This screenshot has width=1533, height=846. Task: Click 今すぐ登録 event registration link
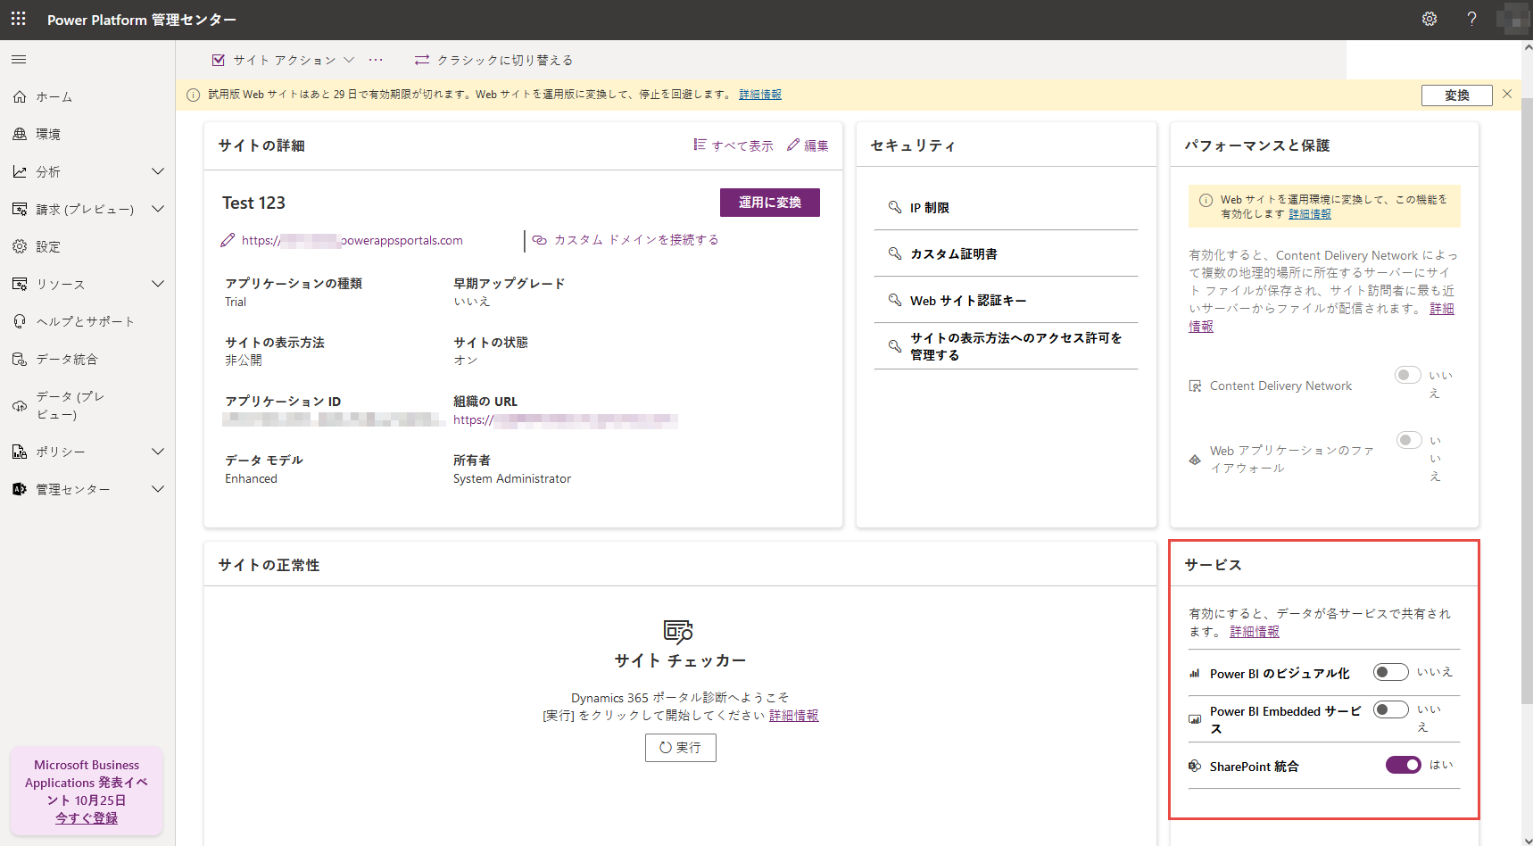(87, 818)
